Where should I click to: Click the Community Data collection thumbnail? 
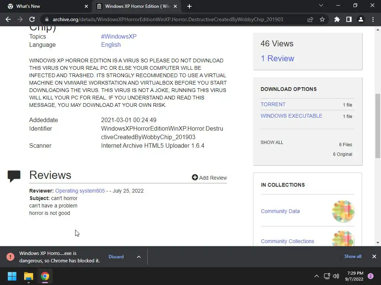click(x=343, y=211)
